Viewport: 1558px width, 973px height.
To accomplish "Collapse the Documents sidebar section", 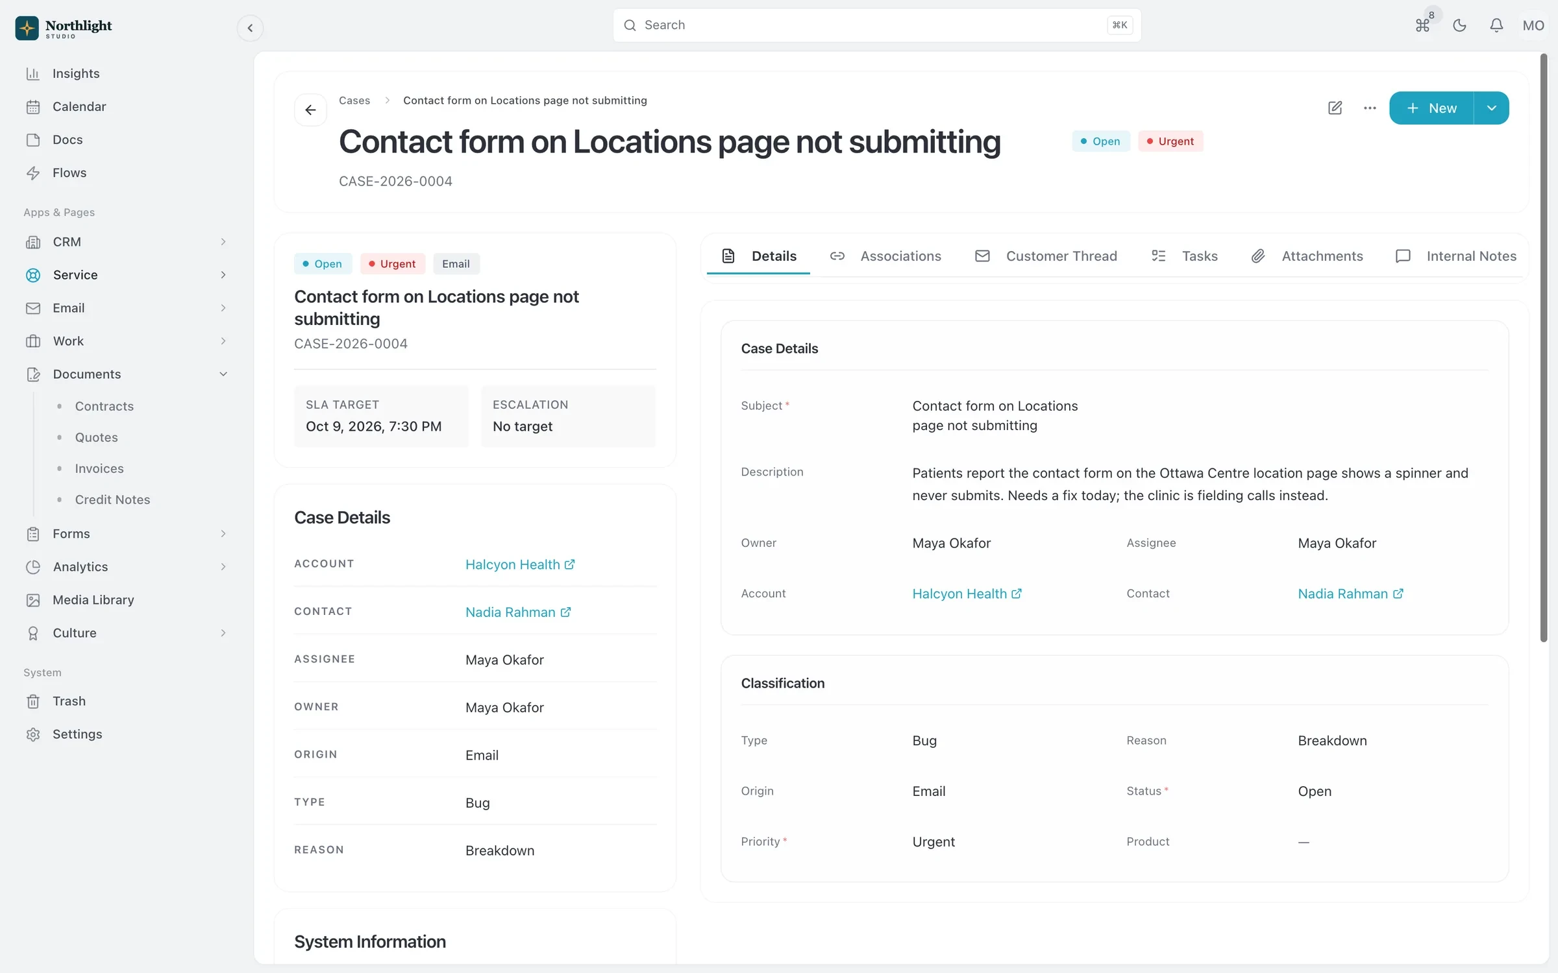I will pyautogui.click(x=127, y=374).
